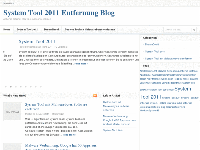Click the Registry tag

tap(178, 79)
